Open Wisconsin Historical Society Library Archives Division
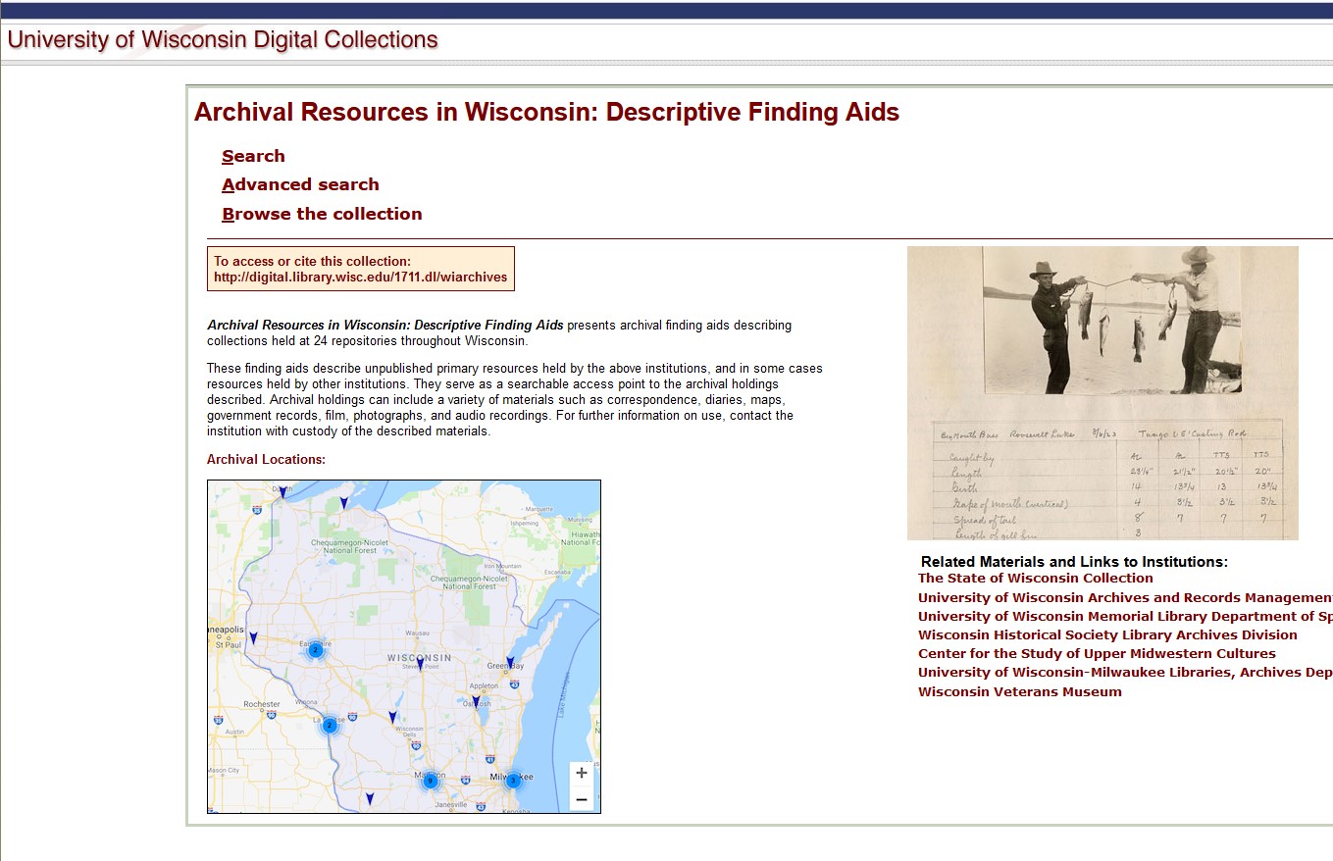This screenshot has height=861, width=1333. (x=1107, y=634)
